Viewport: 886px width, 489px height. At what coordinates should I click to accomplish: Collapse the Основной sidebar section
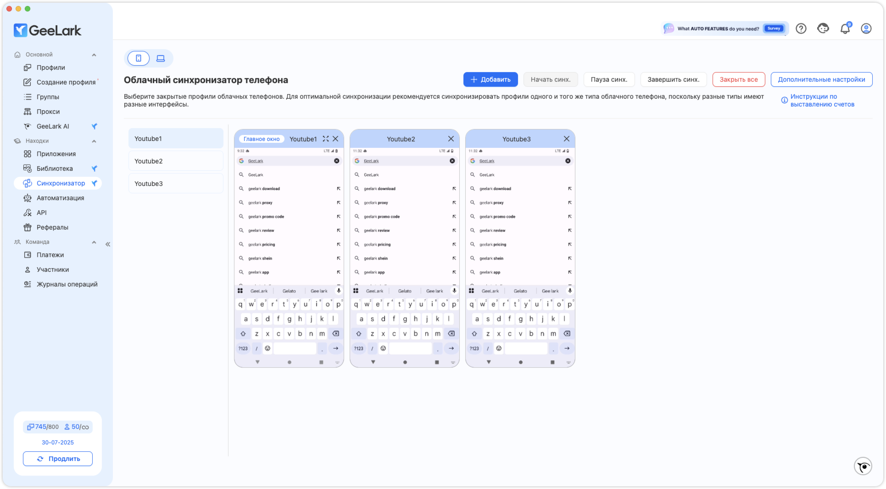[94, 55]
